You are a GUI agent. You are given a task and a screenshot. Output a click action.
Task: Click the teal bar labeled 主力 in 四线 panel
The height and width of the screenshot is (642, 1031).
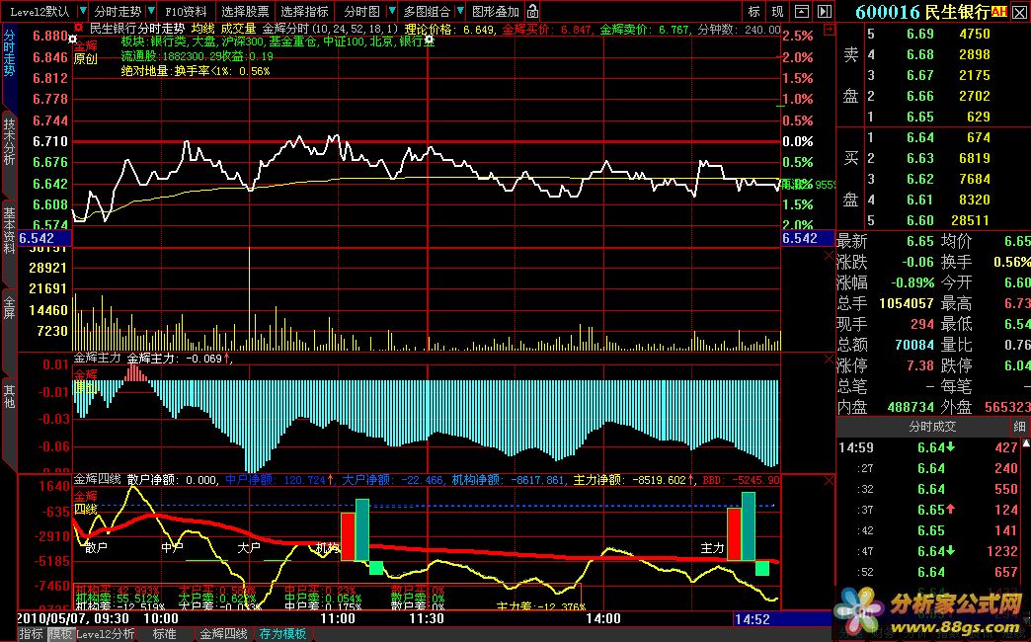click(748, 526)
